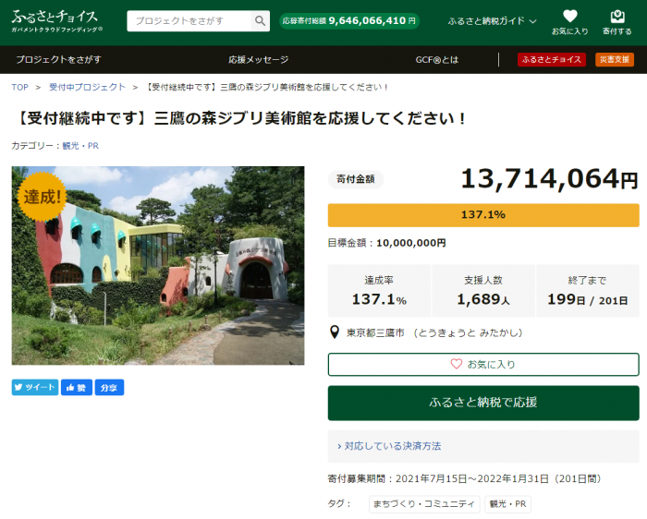Open the プロジェクトをさがす menu

(57, 60)
